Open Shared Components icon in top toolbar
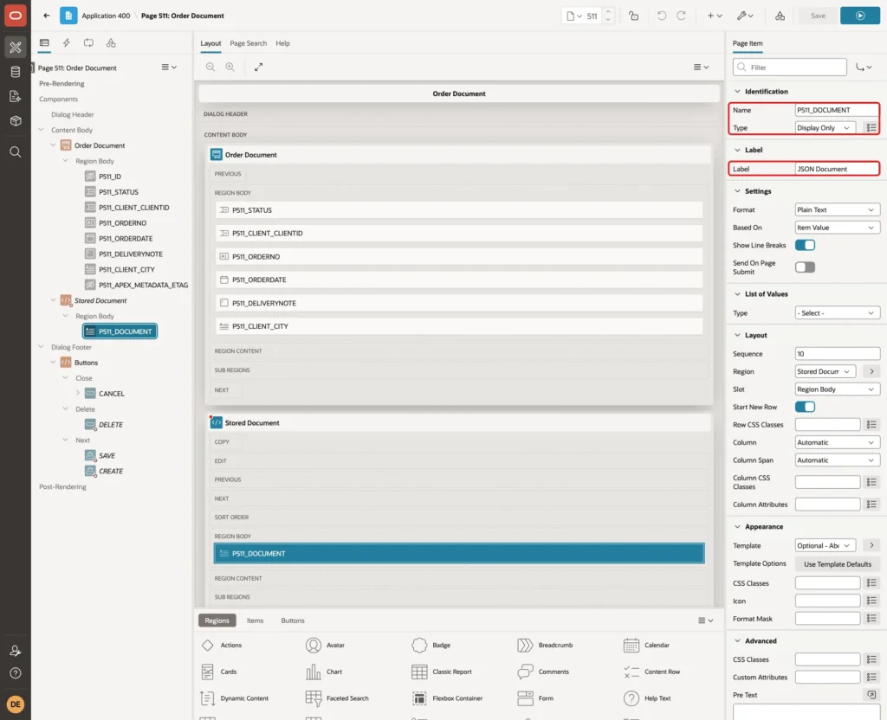Screen dimensions: 887x720 tap(780, 16)
